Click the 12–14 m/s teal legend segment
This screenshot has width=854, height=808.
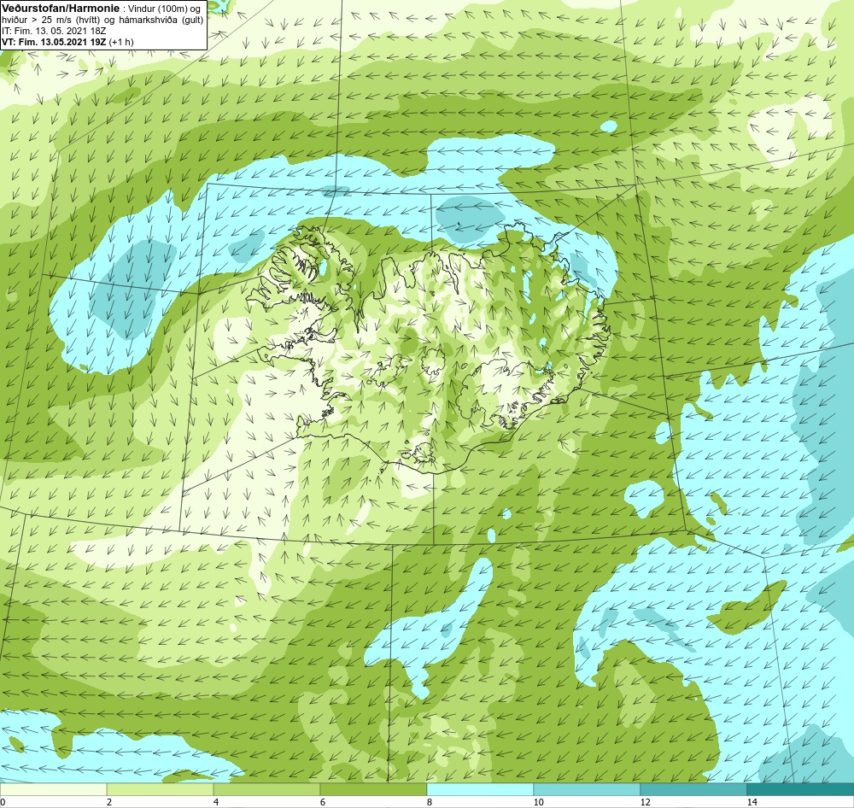pos(693,789)
